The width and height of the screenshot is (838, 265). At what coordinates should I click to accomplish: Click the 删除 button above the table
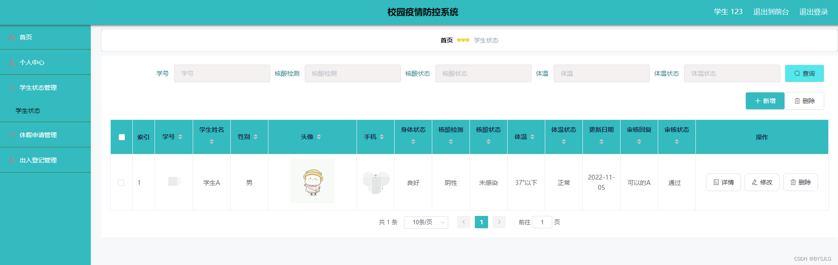coord(804,101)
